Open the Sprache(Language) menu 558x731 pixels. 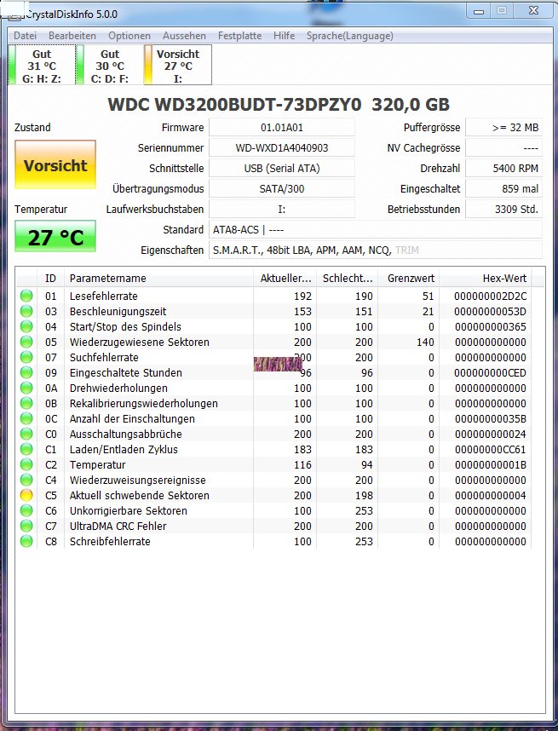click(x=349, y=36)
